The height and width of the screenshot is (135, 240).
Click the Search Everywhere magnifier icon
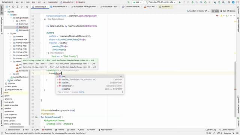(x=229, y=2)
